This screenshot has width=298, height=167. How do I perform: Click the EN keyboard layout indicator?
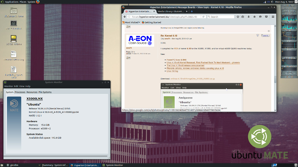(268, 2)
